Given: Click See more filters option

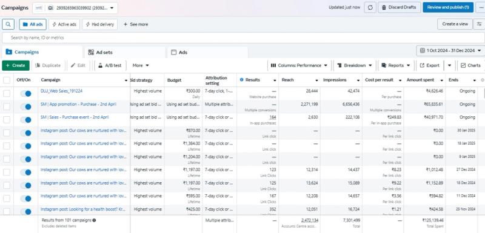Looking at the screenshot, I should [136, 24].
